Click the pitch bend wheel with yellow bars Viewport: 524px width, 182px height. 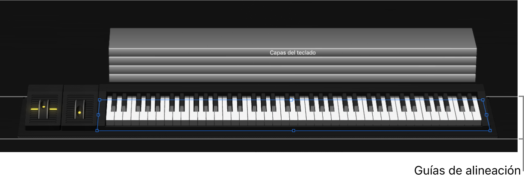click(x=44, y=108)
